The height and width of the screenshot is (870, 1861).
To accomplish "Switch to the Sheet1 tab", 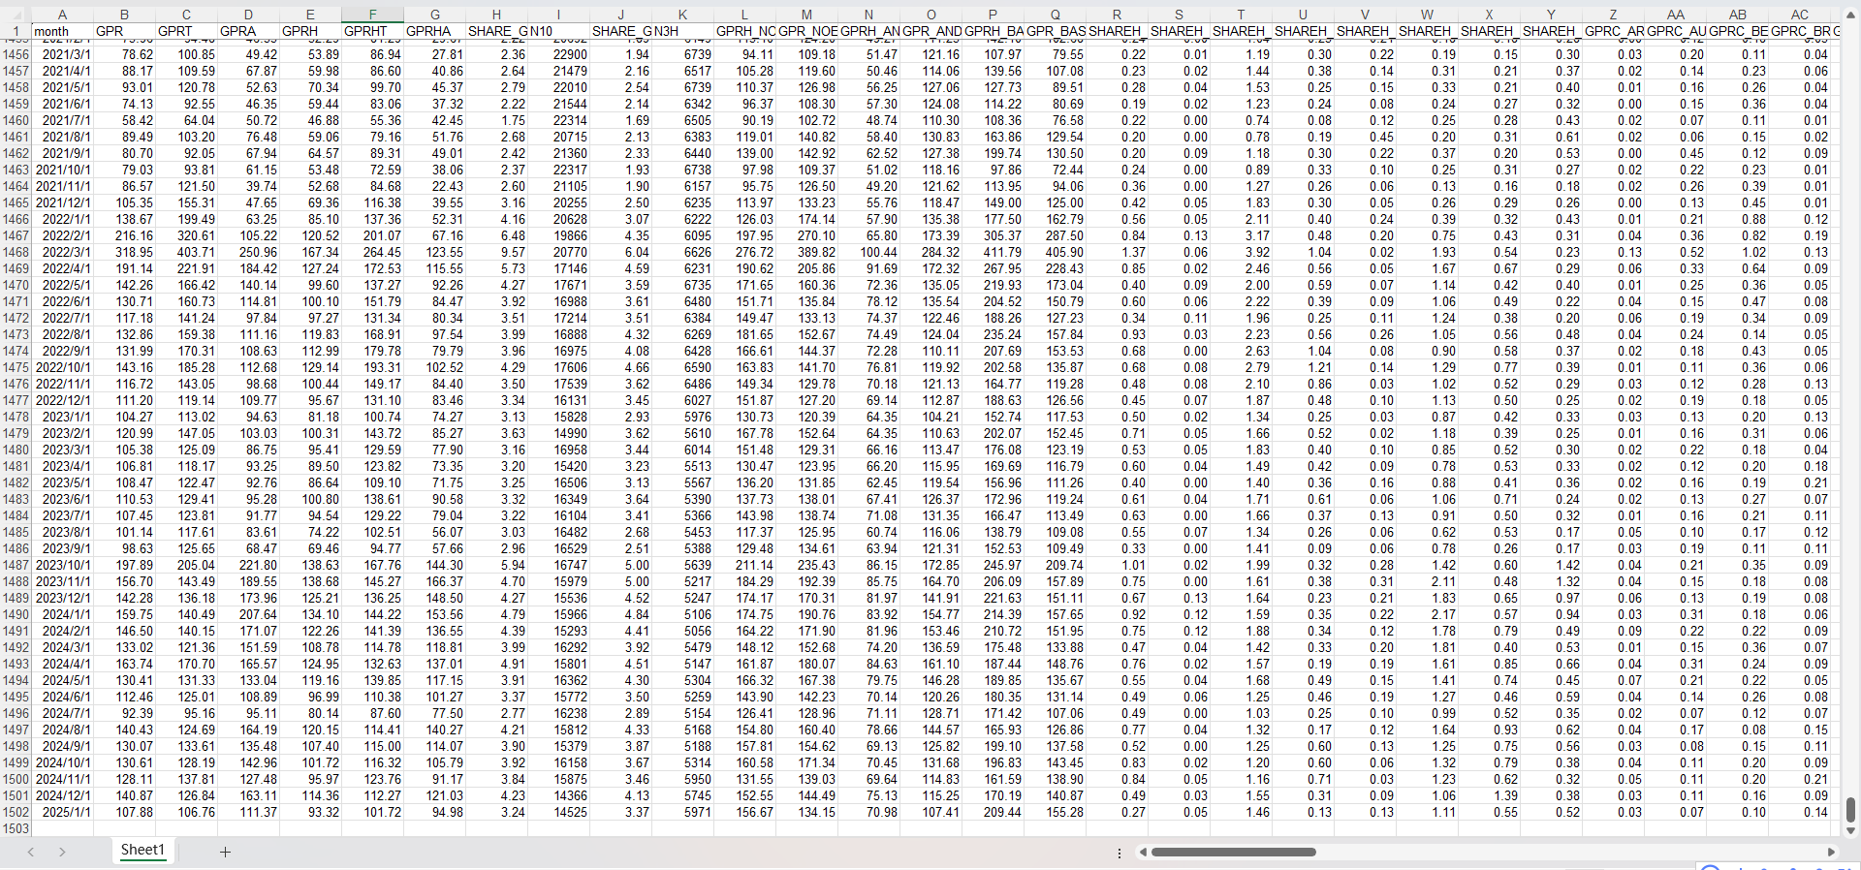I will click(x=142, y=850).
